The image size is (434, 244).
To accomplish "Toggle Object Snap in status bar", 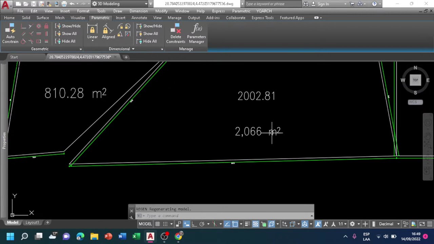I will point(235,224).
